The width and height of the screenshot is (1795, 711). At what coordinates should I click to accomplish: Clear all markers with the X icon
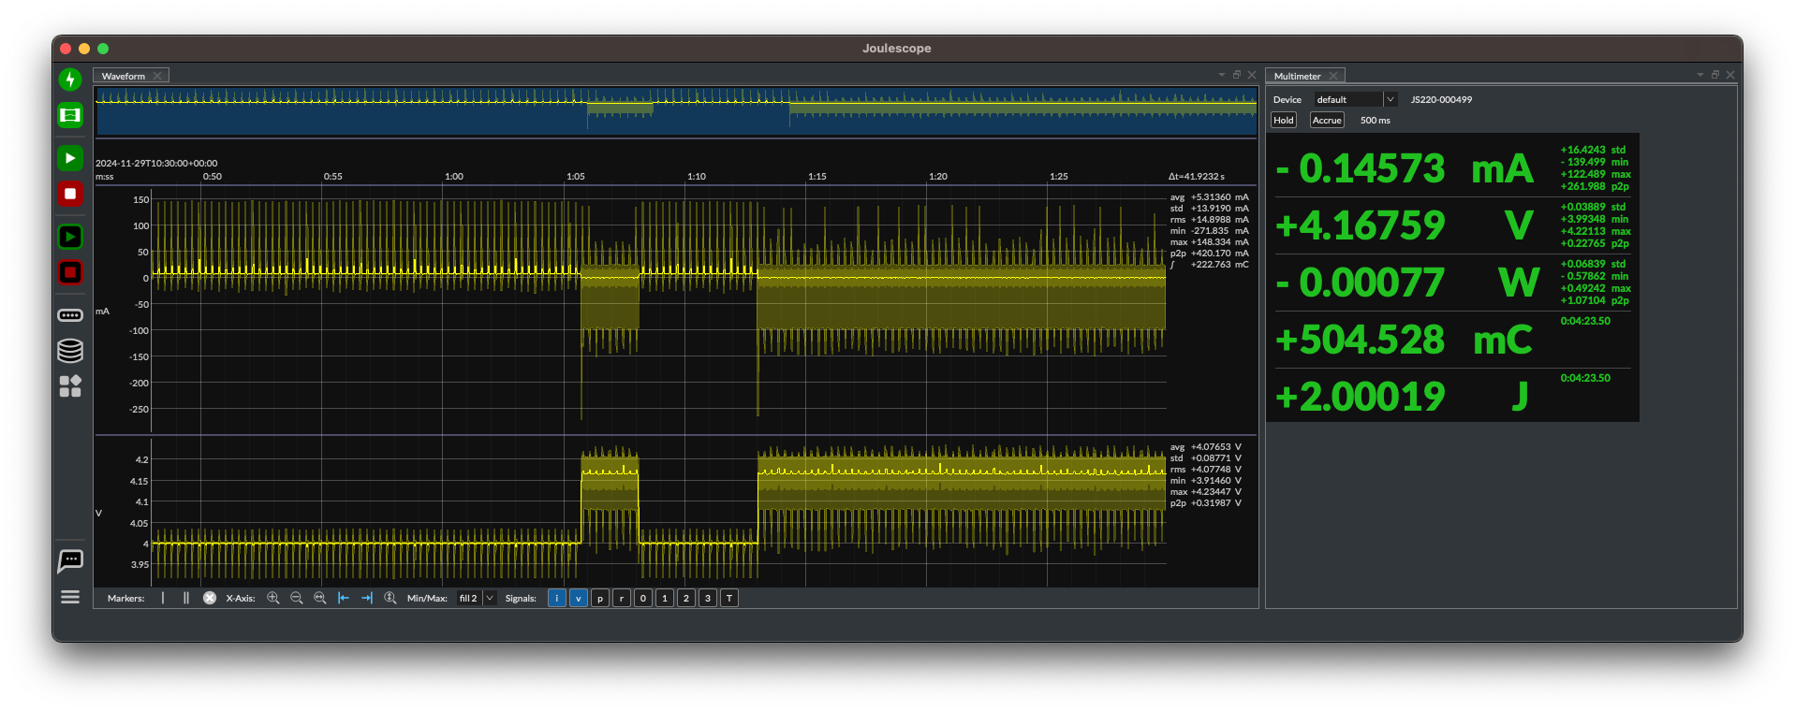210,598
